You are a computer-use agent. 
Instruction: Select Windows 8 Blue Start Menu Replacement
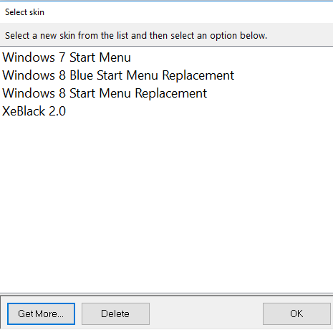coord(118,75)
